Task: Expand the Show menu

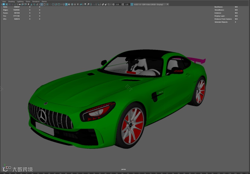Action: [28, 2]
